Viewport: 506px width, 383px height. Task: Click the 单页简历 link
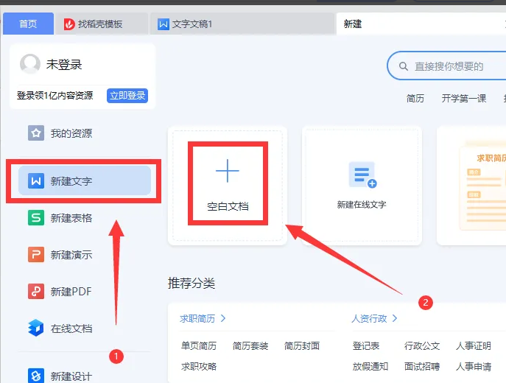[x=199, y=345]
